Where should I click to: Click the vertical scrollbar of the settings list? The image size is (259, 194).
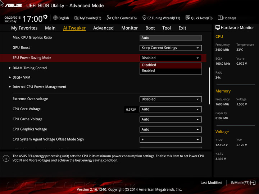point(209,86)
